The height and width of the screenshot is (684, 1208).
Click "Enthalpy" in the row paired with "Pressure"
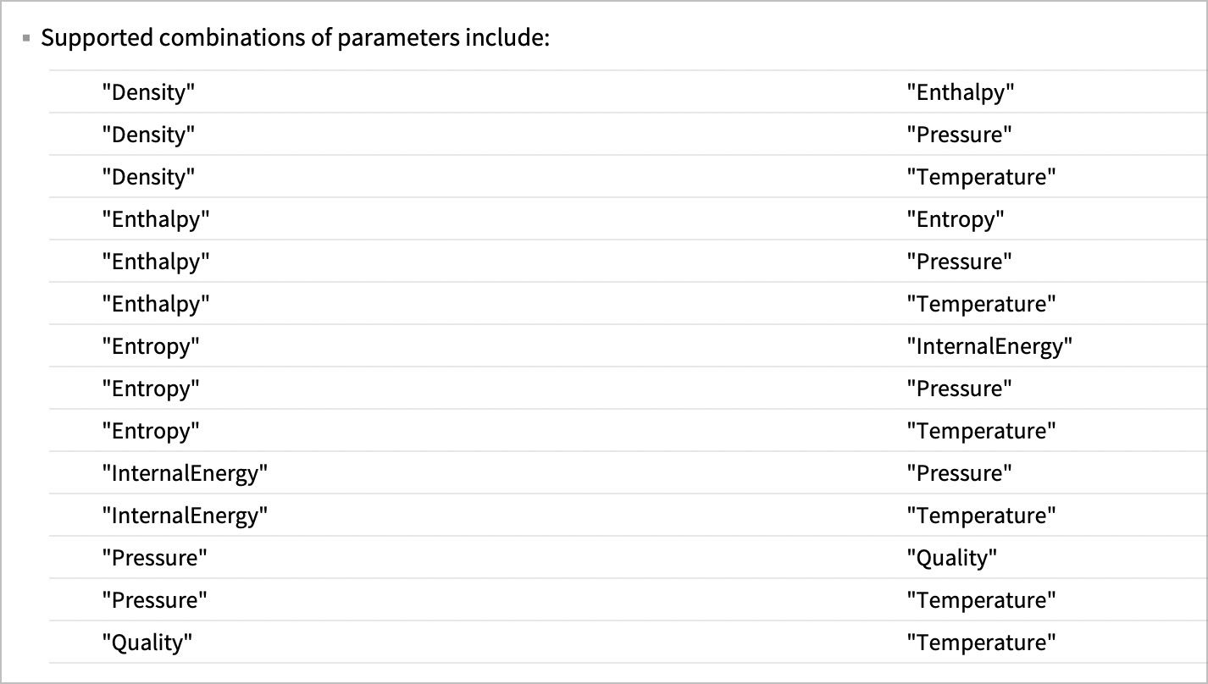point(155,262)
